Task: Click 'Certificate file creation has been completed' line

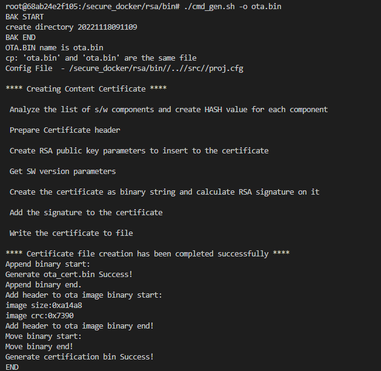Action: 147,254
